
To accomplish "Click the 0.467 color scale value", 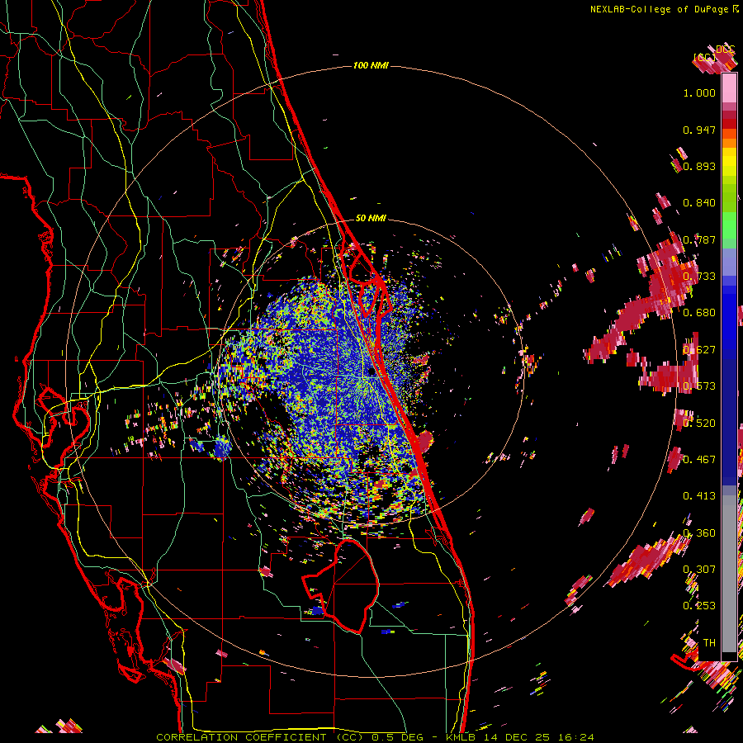I will [699, 459].
